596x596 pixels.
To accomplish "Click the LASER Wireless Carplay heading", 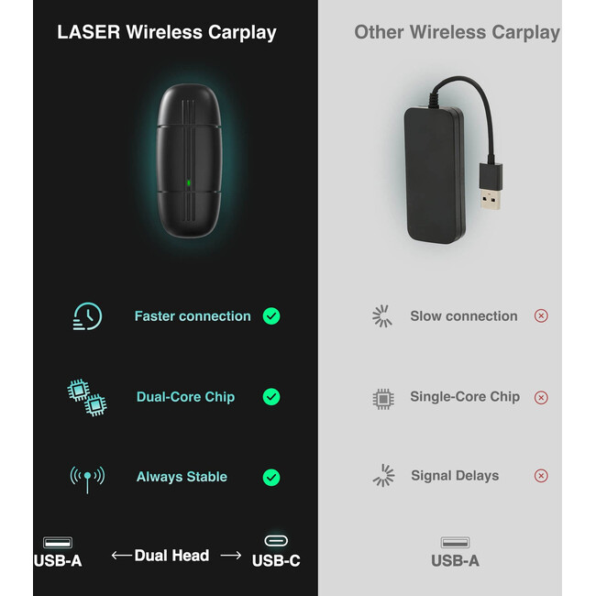I will 167,33.
